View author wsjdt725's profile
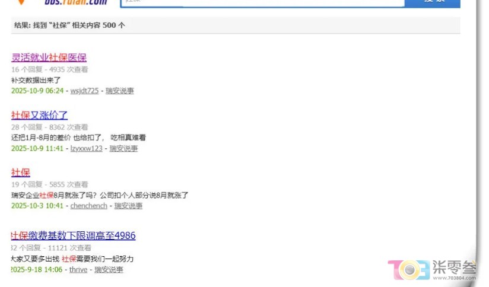The height and width of the screenshot is (287, 489). tap(84, 91)
